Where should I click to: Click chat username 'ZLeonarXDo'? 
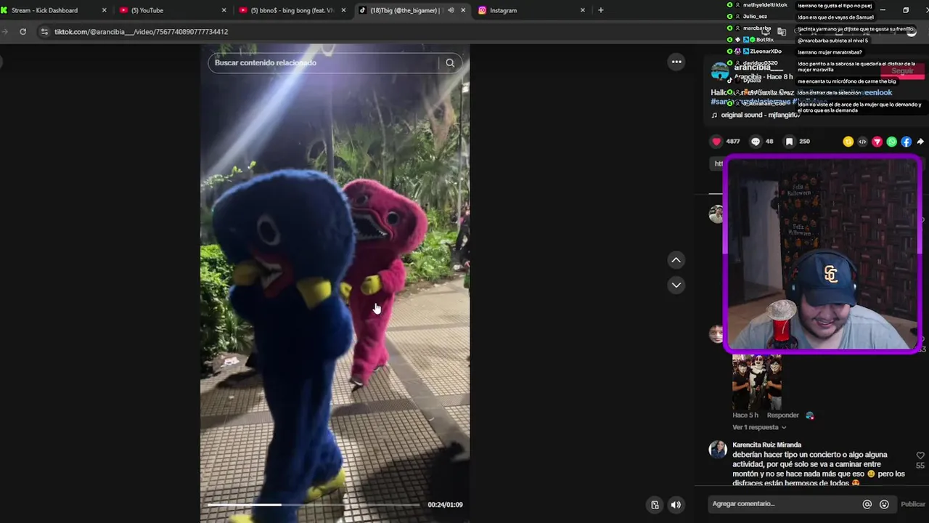(x=766, y=52)
